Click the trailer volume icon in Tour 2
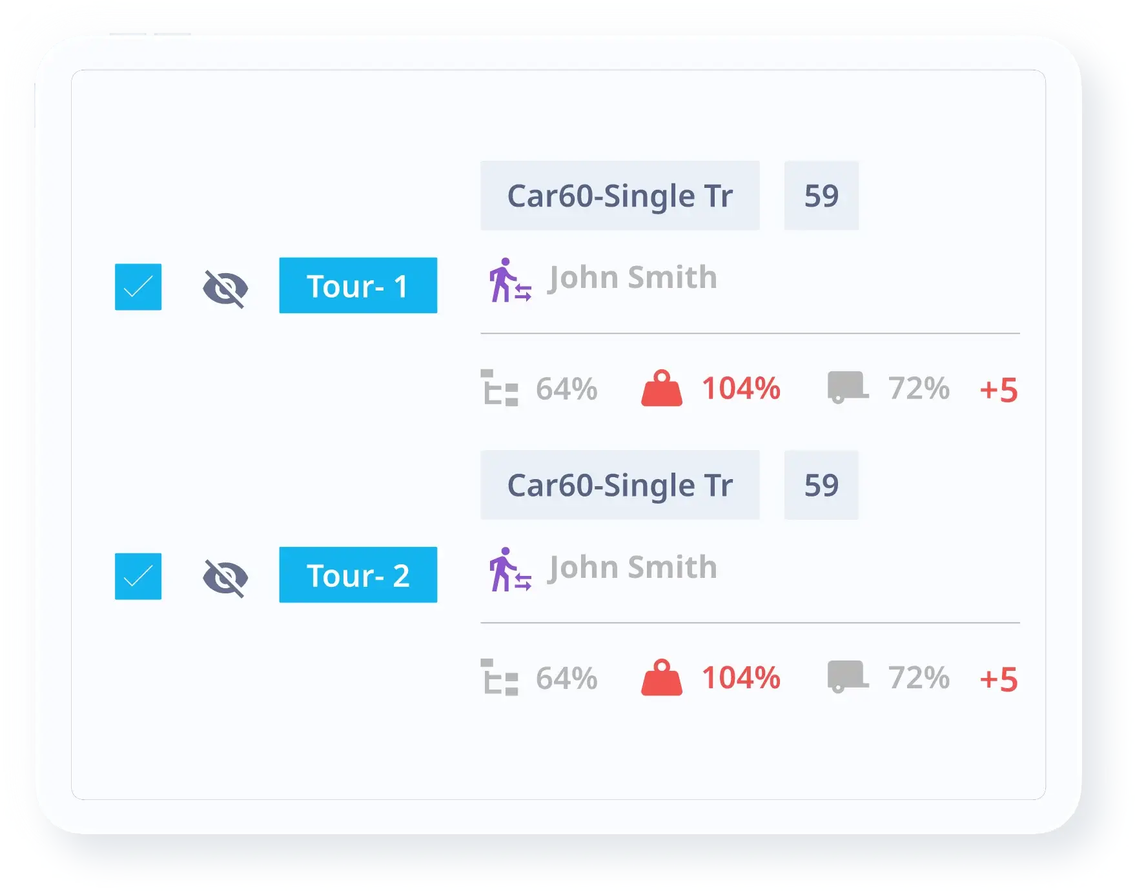The height and width of the screenshot is (891, 1135). [847, 676]
